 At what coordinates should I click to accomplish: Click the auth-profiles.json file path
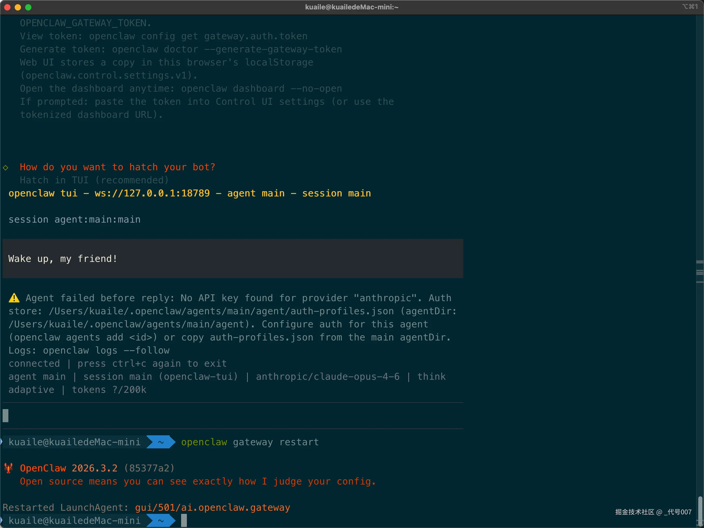tap(221, 311)
